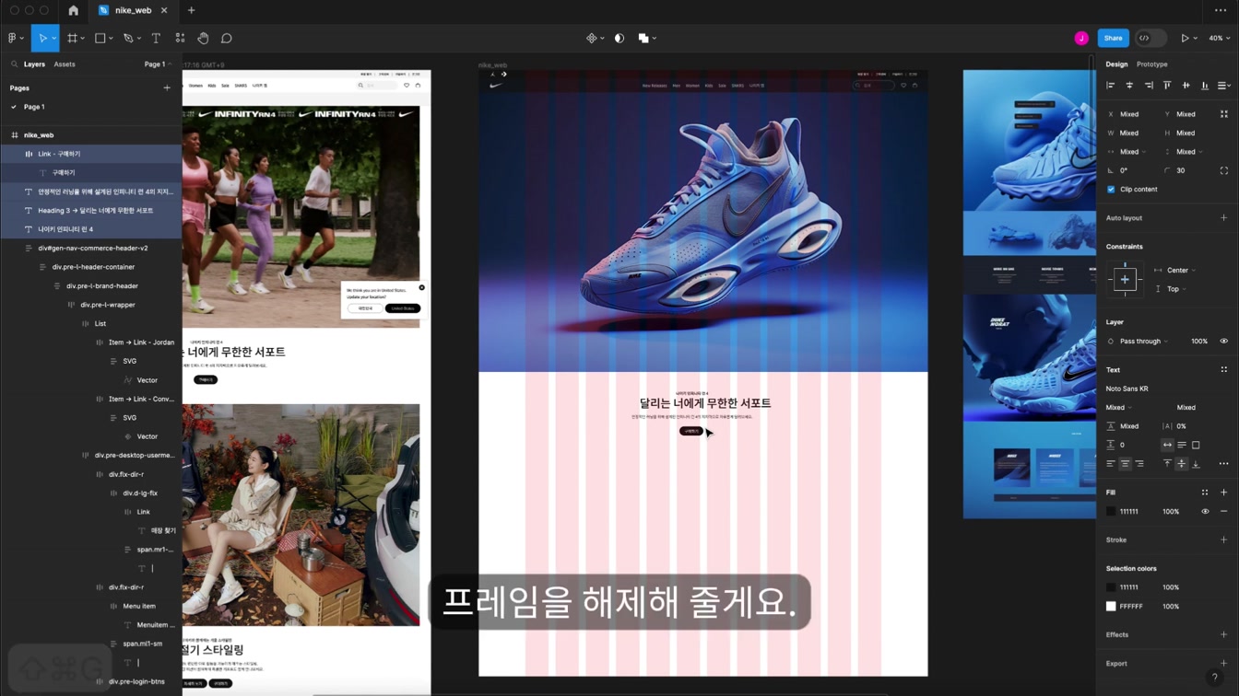This screenshot has height=696, width=1239.
Task: Open frame tool options arrow
Action: coord(83,39)
